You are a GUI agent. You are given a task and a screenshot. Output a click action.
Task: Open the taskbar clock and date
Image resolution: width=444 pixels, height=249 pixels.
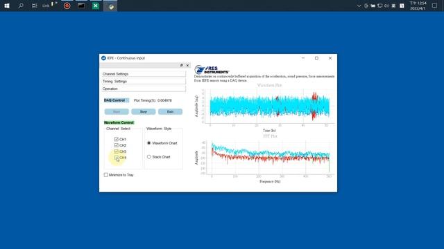[418, 6]
